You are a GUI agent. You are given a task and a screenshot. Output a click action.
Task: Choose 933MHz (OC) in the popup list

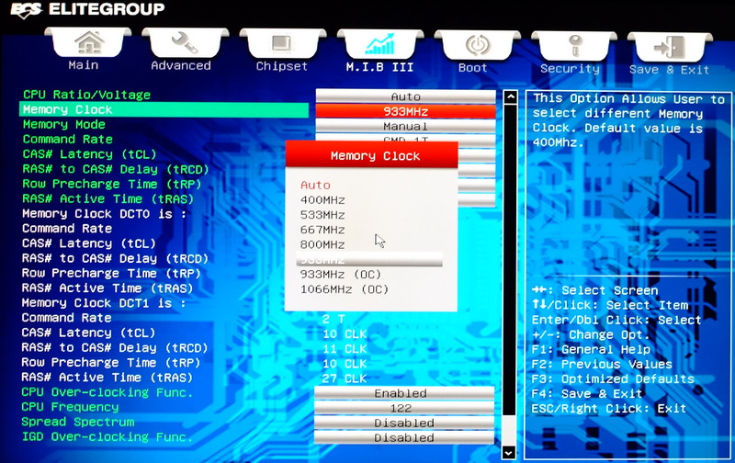pyautogui.click(x=341, y=275)
